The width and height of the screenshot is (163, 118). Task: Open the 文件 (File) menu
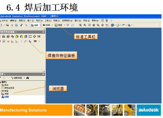[x=5, y=21]
